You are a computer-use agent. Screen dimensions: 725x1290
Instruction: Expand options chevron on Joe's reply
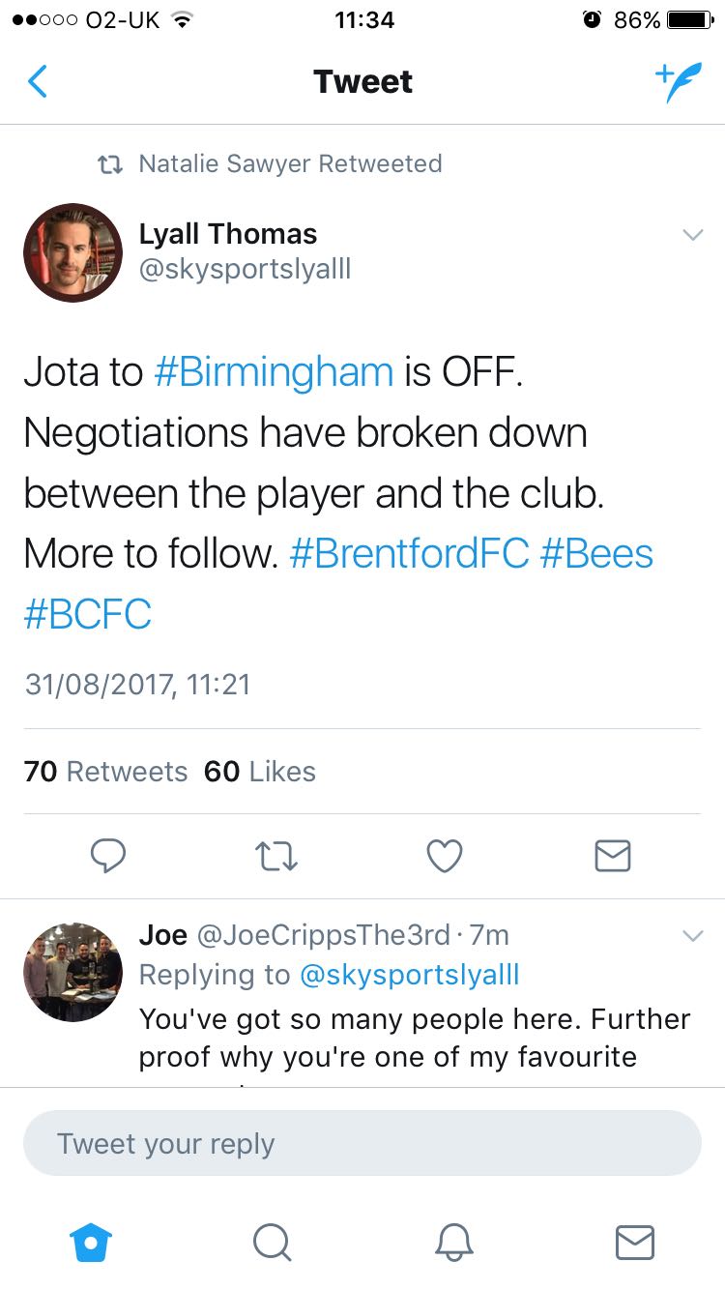[x=692, y=936]
